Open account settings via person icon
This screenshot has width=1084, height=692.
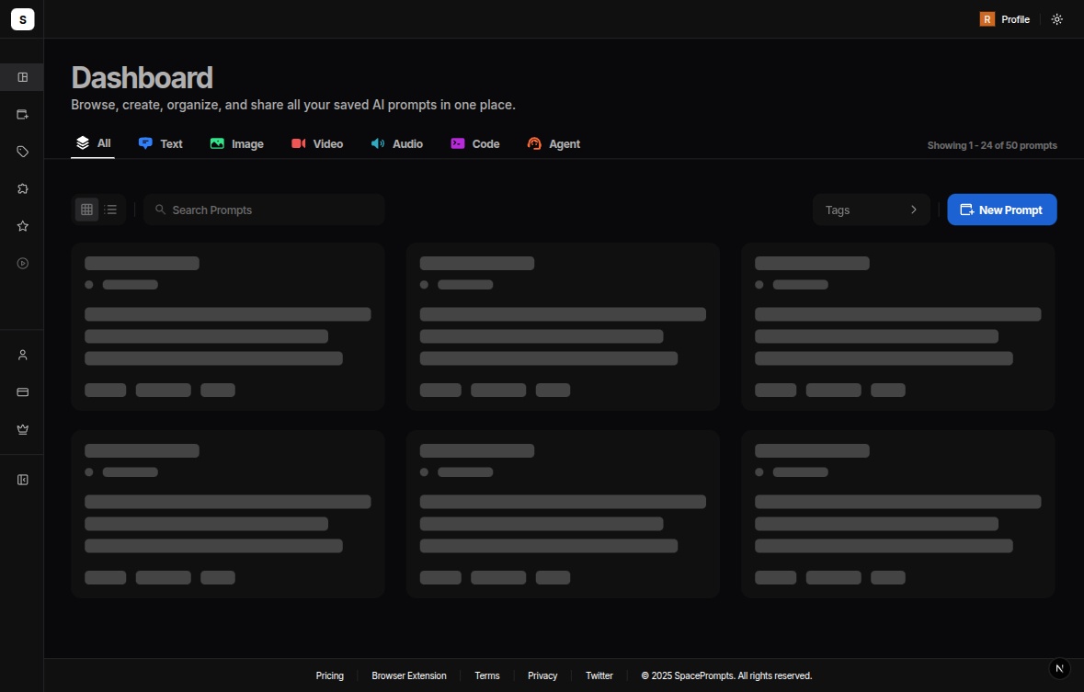tap(22, 355)
